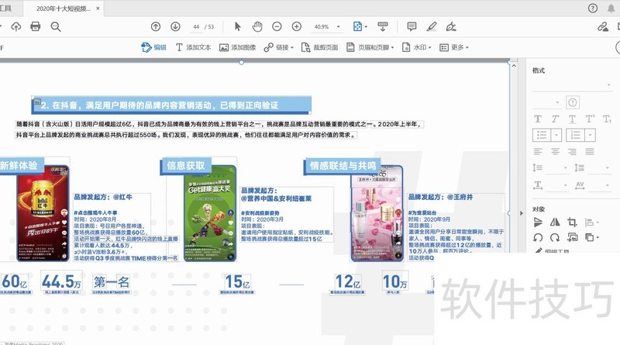The height and width of the screenshot is (345, 620).
Task: Open the 更多 more dropdown
Action: click(x=454, y=47)
